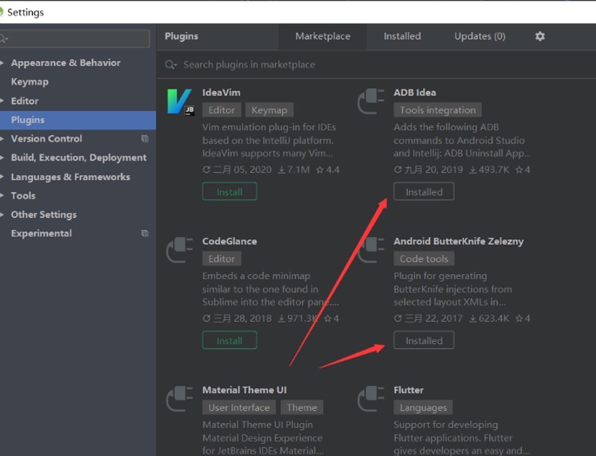Click the Android Studio logo in title bar
This screenshot has height=456, width=596.
1,11
